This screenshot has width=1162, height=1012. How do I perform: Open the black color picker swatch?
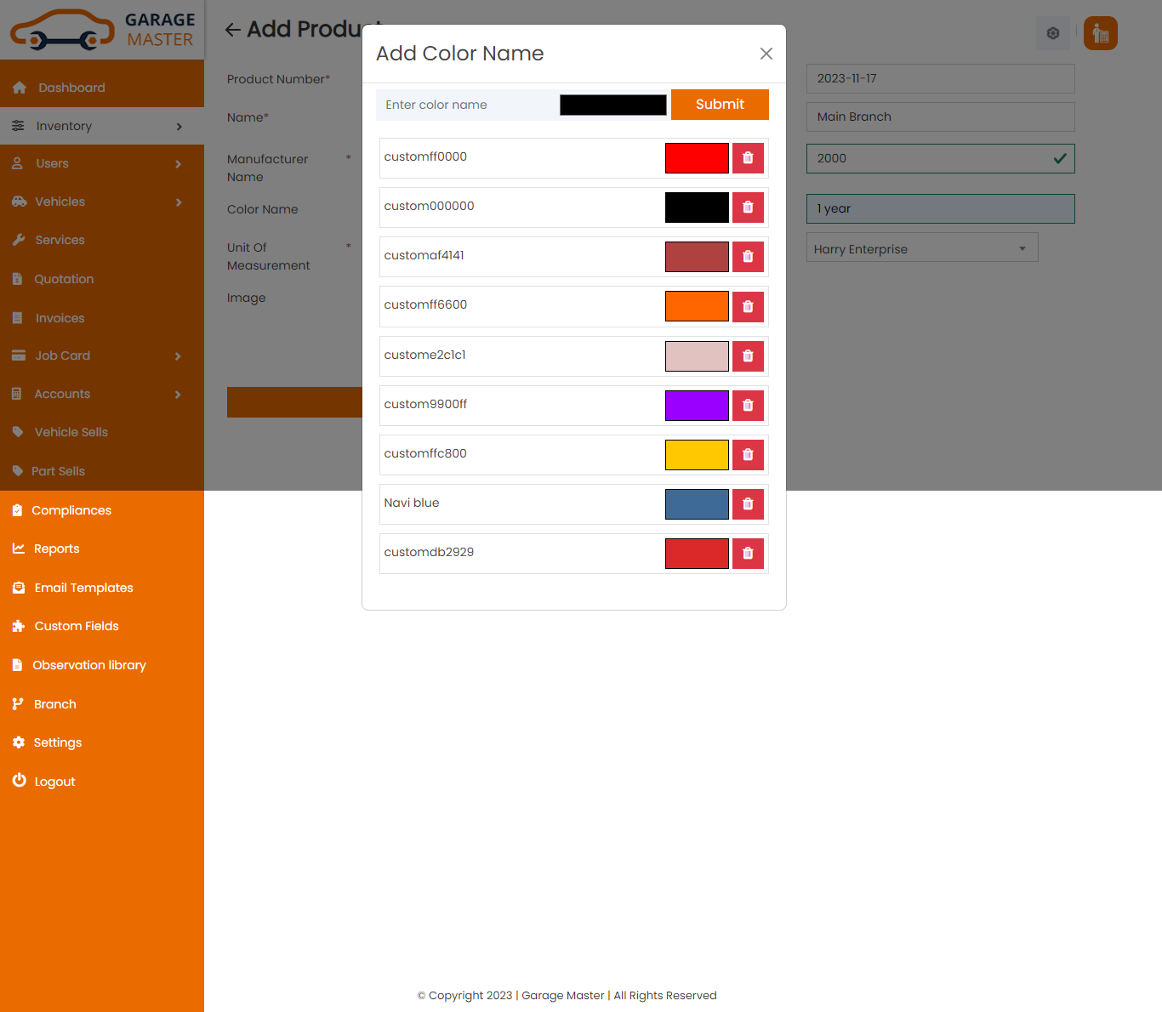pyautogui.click(x=612, y=105)
